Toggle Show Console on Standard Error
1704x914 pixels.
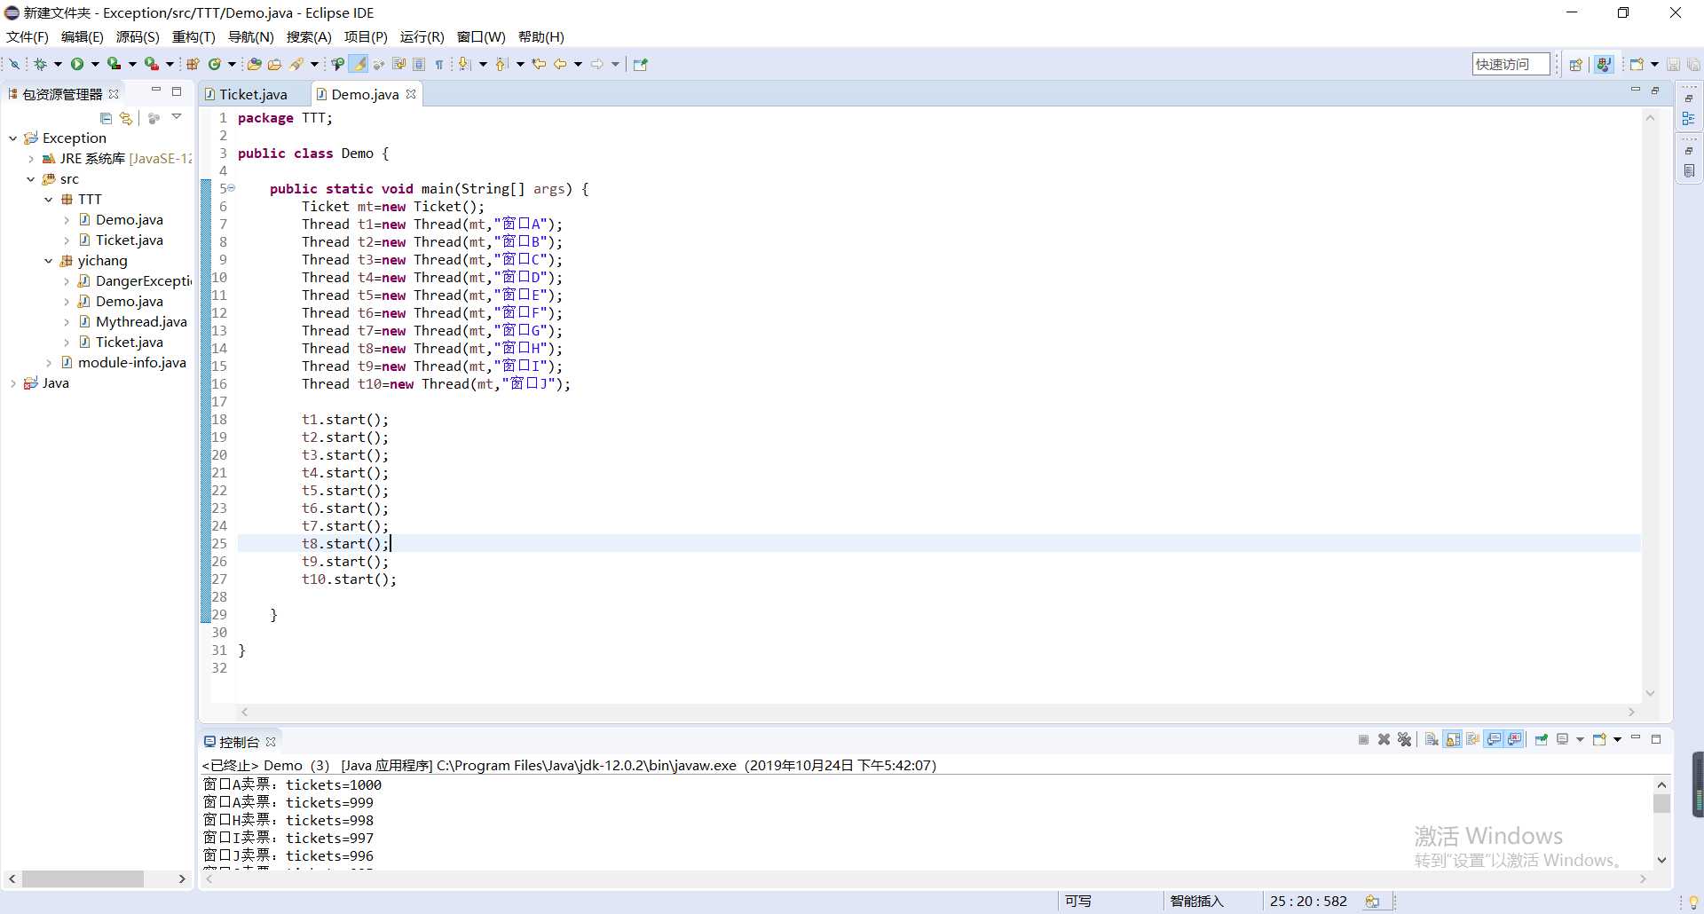[x=1516, y=740]
